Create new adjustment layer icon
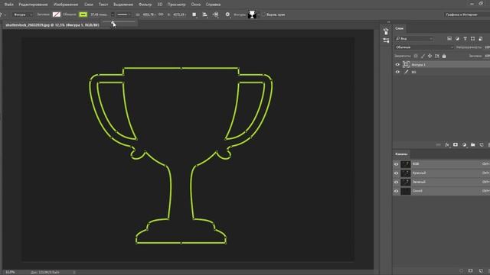This screenshot has height=275, width=490. click(x=464, y=144)
